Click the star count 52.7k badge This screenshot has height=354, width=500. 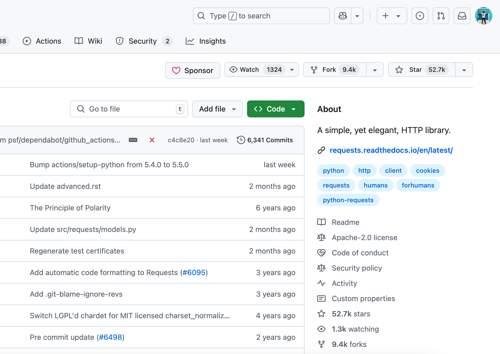[437, 69]
